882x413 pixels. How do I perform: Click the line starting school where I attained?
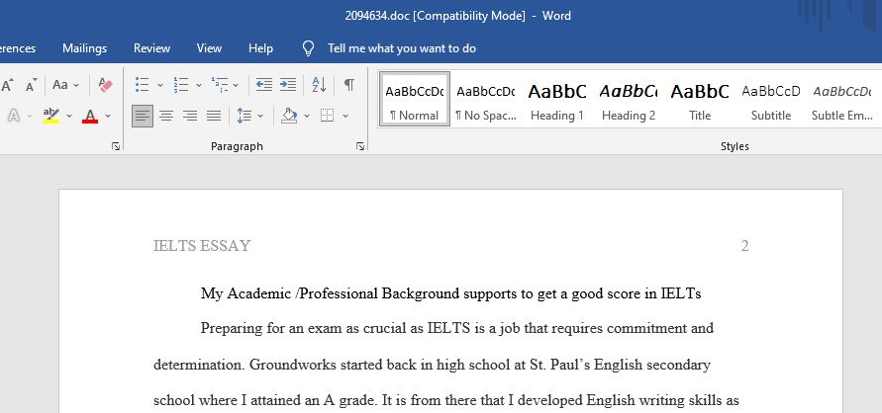(446, 401)
